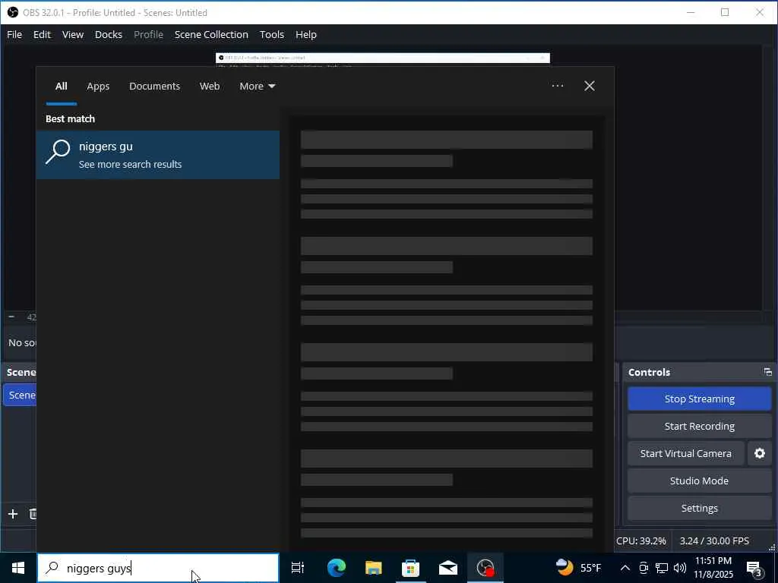Close the Windows search panel
Screen dimensions: 778x583
[x=589, y=86]
